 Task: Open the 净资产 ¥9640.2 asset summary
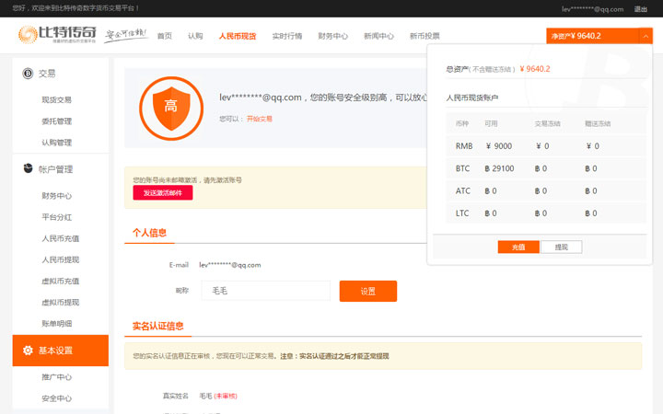pyautogui.click(x=592, y=36)
